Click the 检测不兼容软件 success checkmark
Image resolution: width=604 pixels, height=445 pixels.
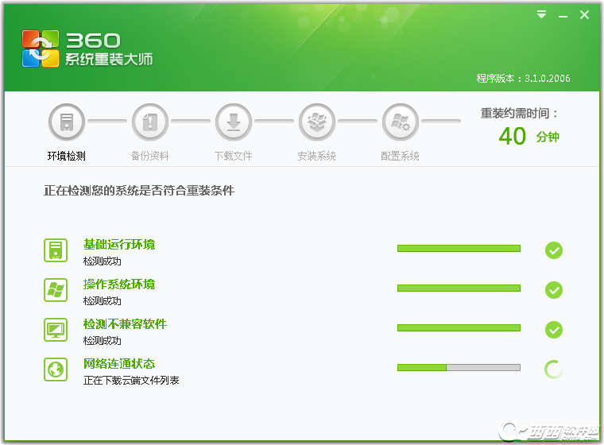point(554,330)
